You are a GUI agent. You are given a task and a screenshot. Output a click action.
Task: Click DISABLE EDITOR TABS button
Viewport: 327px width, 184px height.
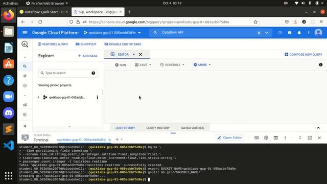pyautogui.click(x=123, y=44)
